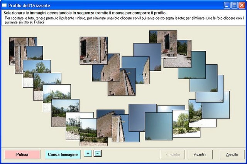Click the pink Pulisci button

22,154
